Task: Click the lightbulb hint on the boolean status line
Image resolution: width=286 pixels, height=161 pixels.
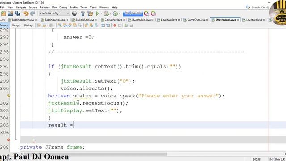Action: coord(8,96)
